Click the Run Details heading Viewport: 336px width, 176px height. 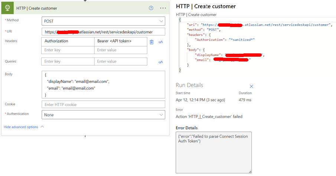pyautogui.click(x=189, y=85)
